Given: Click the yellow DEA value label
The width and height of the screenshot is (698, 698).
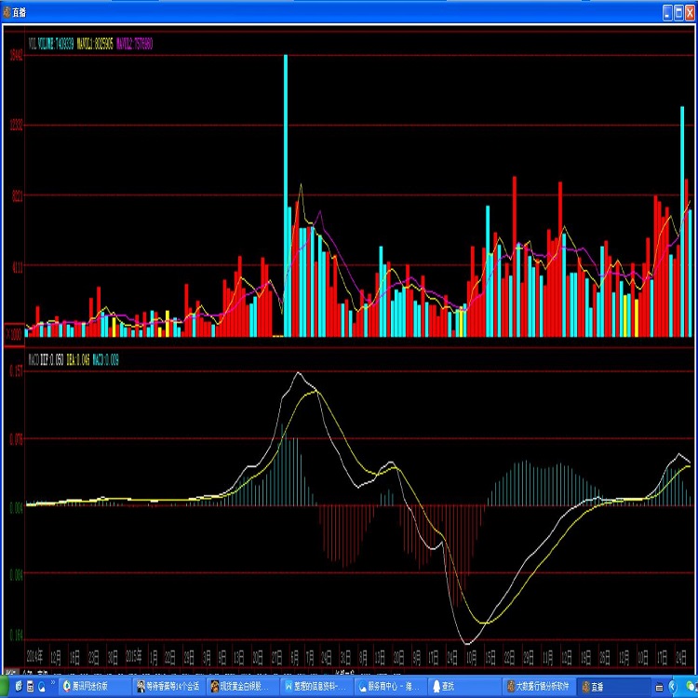Looking at the screenshot, I should (77, 358).
